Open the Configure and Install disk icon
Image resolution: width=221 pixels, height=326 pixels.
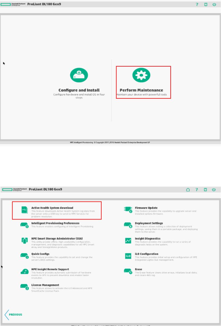point(79,75)
